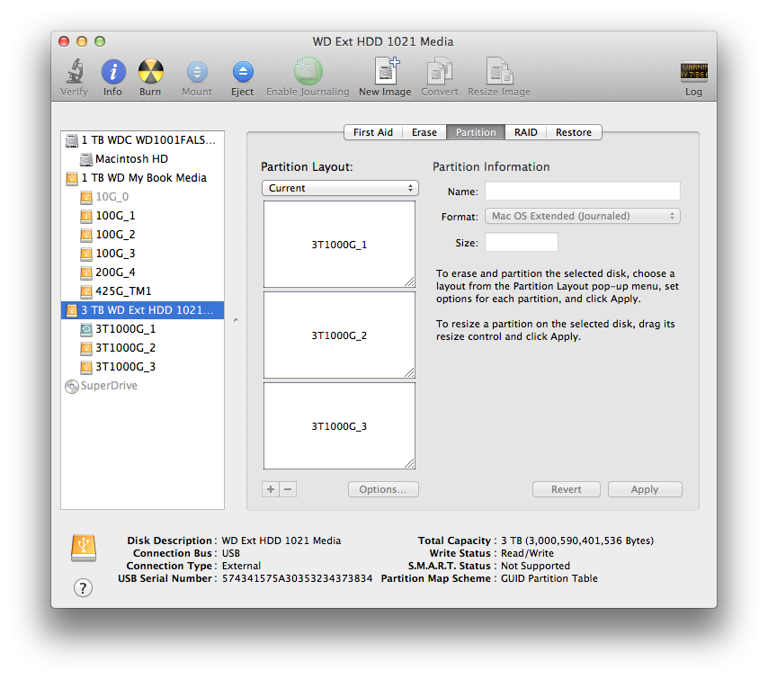
Task: Select the 3T1000G_3 partition block
Action: coord(339,425)
